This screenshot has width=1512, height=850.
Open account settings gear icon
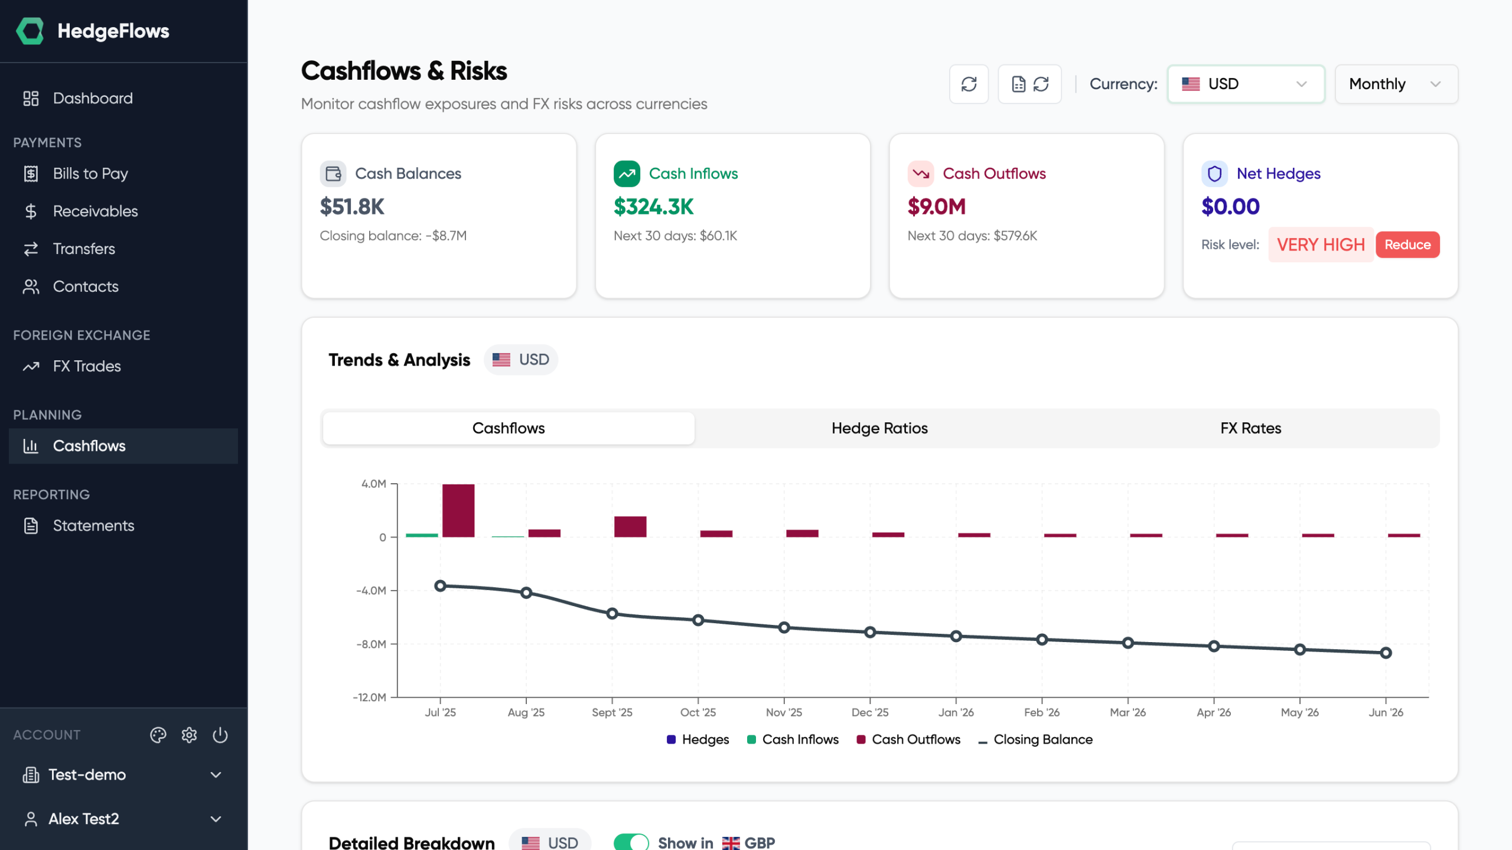(189, 735)
